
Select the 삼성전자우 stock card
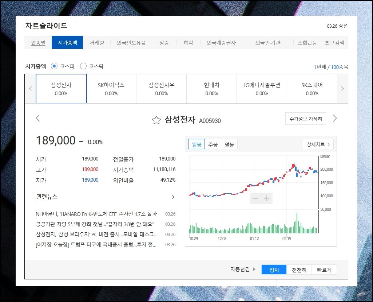tap(162, 89)
